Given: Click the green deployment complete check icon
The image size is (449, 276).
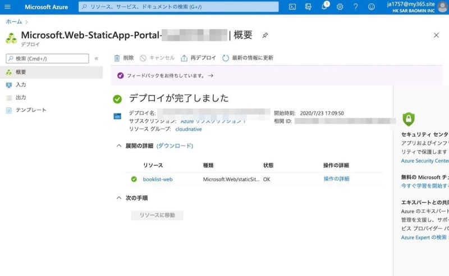Looking at the screenshot, I should pyautogui.click(x=117, y=99).
